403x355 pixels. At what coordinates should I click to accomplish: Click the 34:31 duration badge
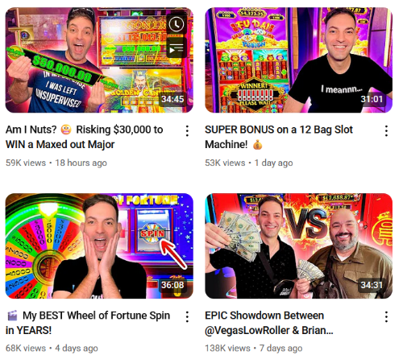pos(372,285)
